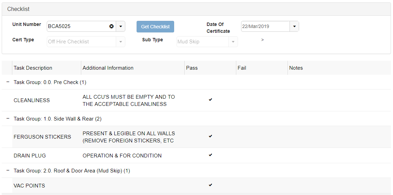
Task: Collapse Task Group 1.0 Side Wall & Rear
Action: pyautogui.click(x=8, y=119)
